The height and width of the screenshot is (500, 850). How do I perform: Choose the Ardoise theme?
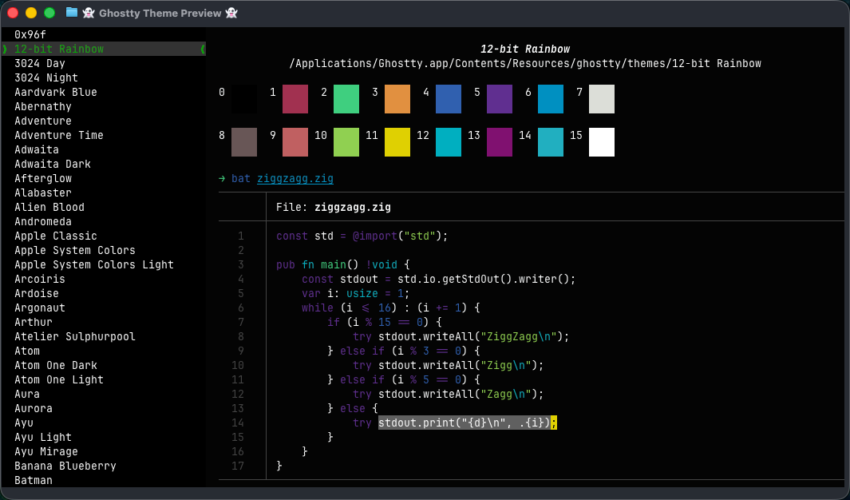37,293
